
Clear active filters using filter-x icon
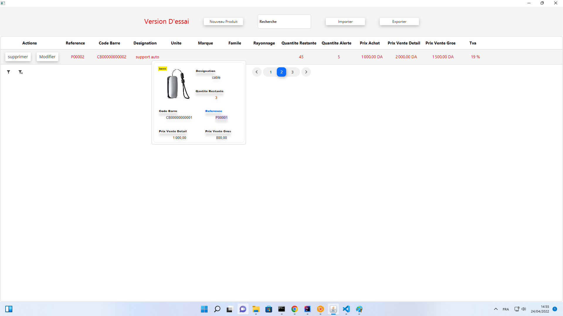coord(21,72)
